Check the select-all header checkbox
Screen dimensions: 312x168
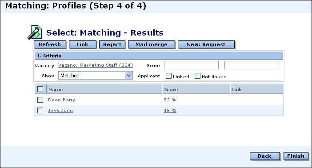40,89
